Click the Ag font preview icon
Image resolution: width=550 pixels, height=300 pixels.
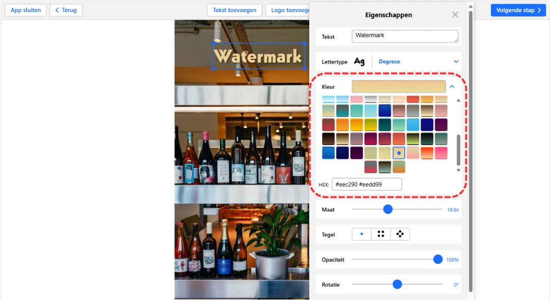click(360, 61)
